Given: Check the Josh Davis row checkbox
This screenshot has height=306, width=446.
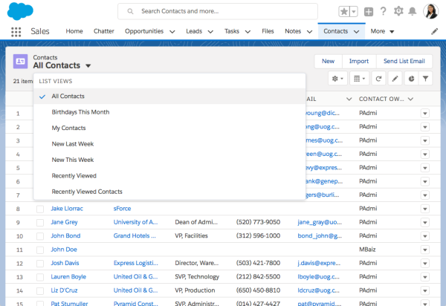Looking at the screenshot, I should 40,264.
